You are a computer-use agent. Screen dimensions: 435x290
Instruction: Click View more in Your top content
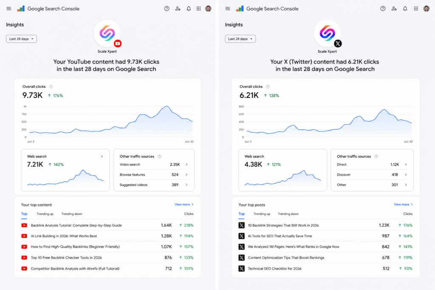coord(184,204)
